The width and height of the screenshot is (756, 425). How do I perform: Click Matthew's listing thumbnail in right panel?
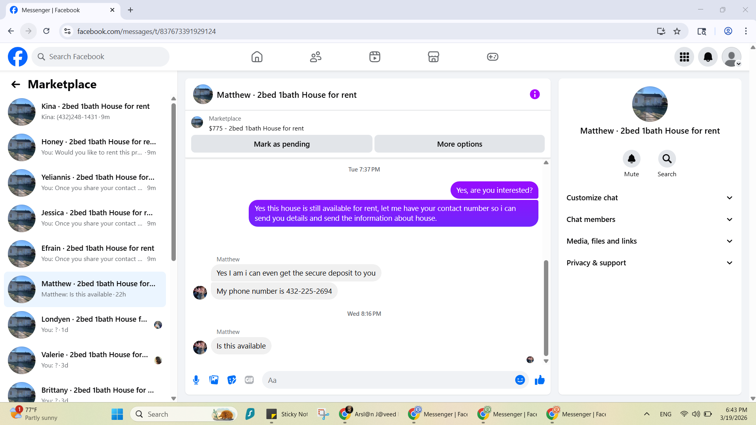[x=650, y=104]
